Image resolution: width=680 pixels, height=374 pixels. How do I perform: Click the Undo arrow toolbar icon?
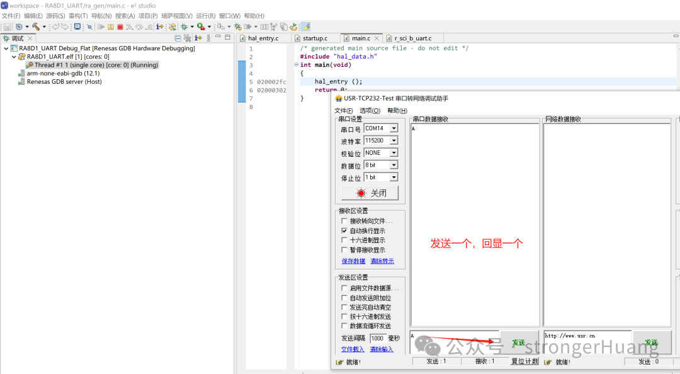[x=57, y=26]
